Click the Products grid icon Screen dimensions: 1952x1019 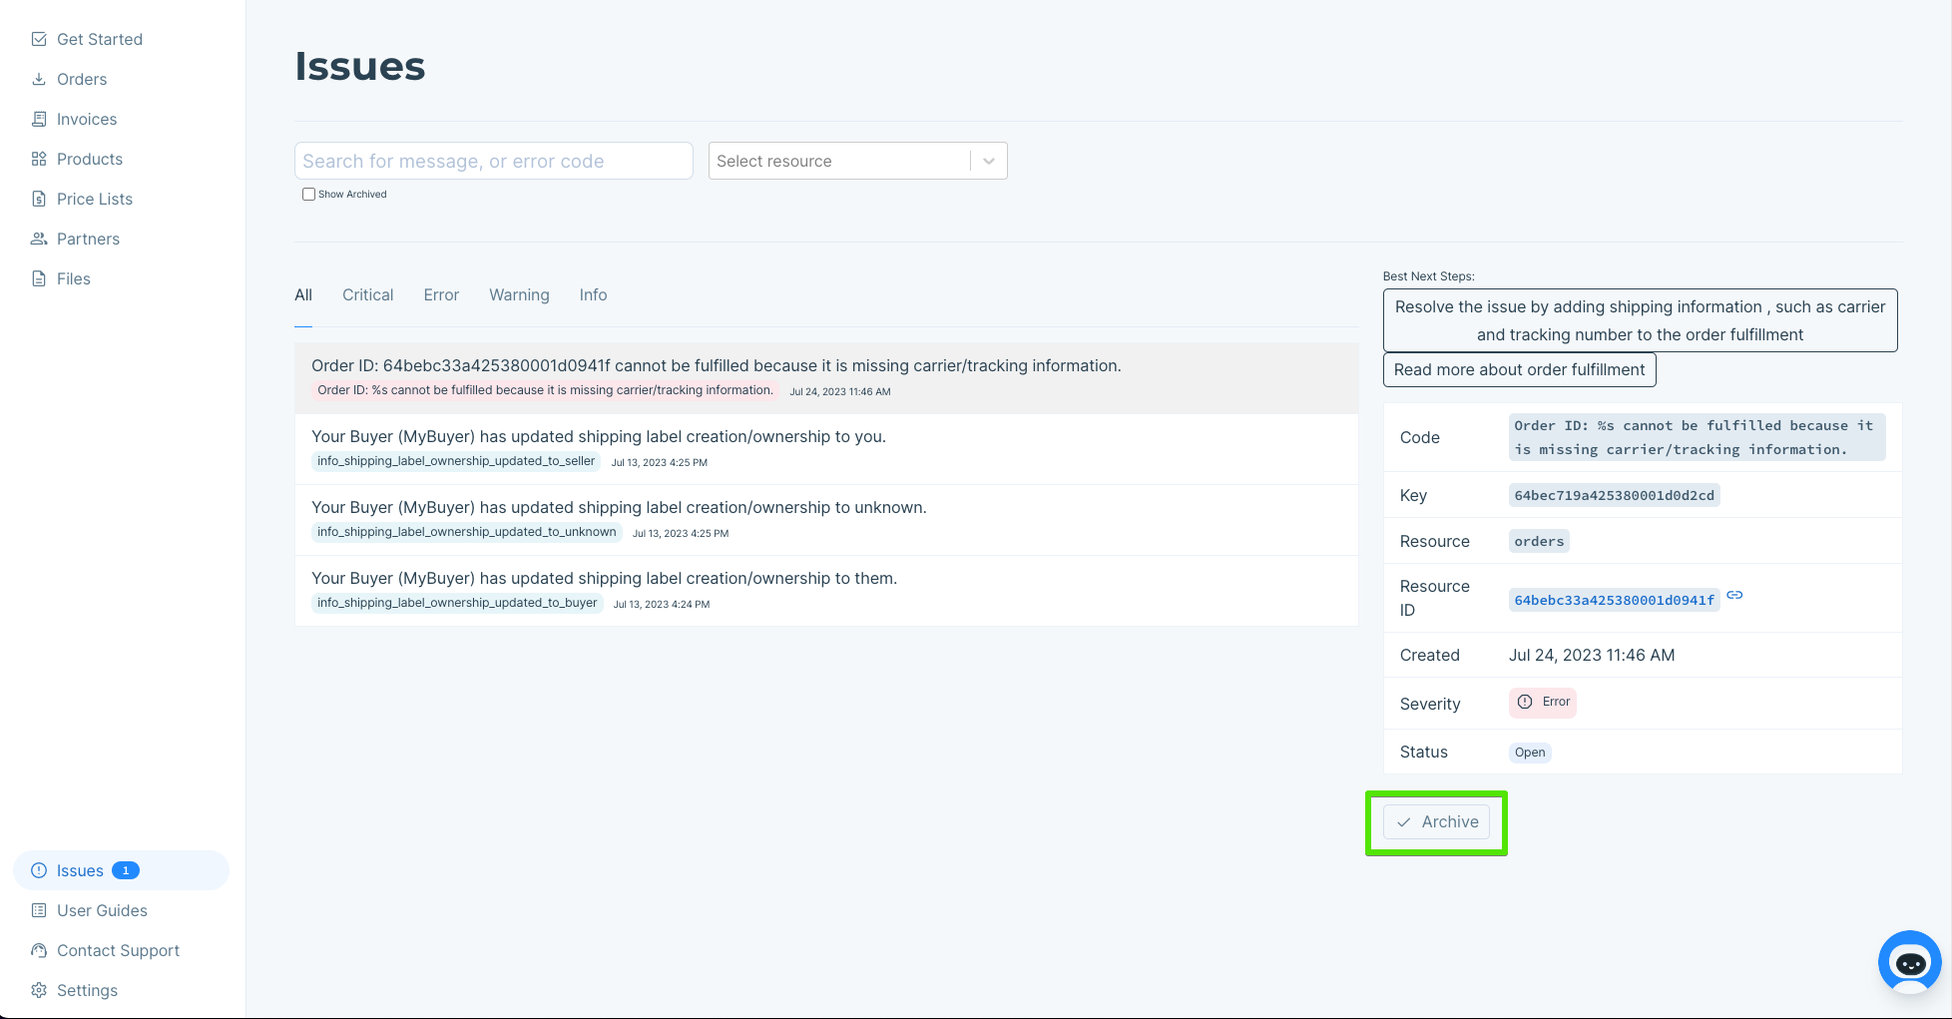pos(39,159)
